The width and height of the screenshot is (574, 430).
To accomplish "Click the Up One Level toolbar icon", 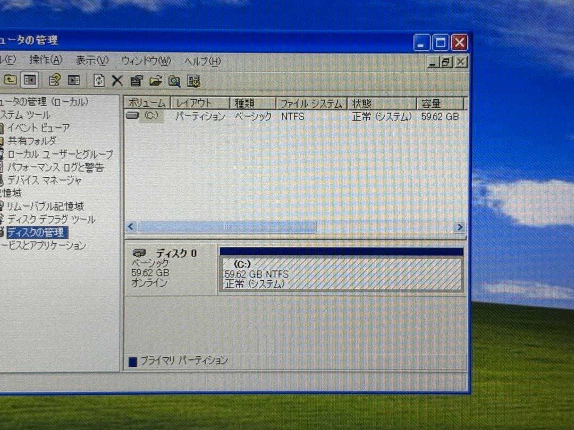I will tap(10, 80).
